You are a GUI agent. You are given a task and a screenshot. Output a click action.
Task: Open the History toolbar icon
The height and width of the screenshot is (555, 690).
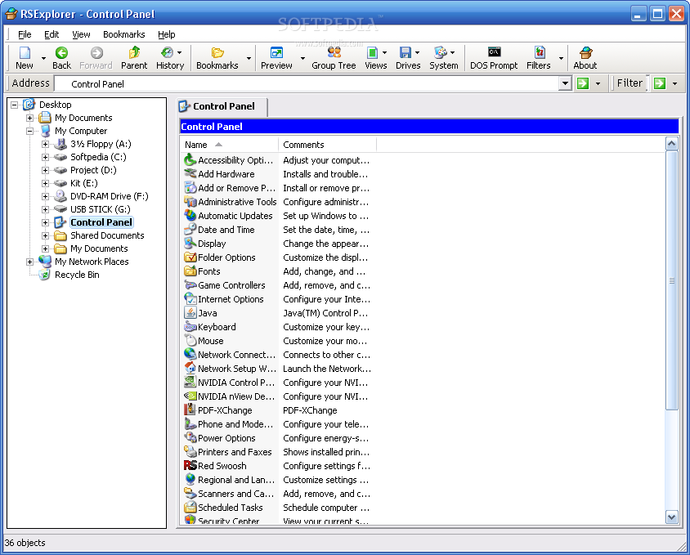pos(167,53)
